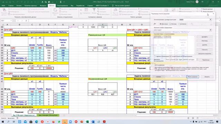Switch to the Developer (Разработчик) tab
Viewport: 221px width, 124px height.
coord(80,6)
